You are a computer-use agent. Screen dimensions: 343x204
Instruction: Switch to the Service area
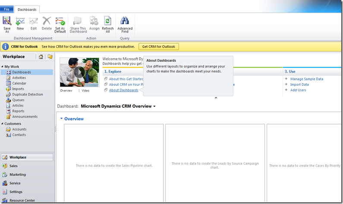pos(15,183)
